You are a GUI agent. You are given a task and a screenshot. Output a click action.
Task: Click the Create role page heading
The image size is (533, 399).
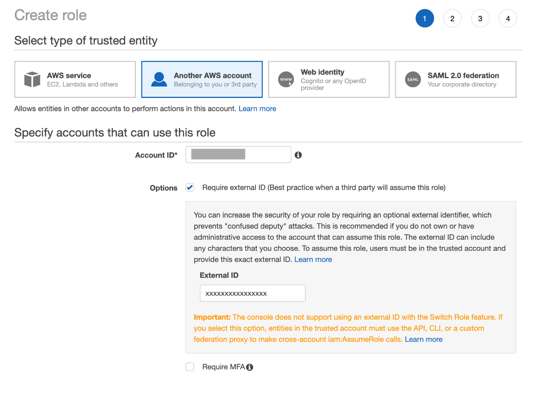pyautogui.click(x=51, y=15)
